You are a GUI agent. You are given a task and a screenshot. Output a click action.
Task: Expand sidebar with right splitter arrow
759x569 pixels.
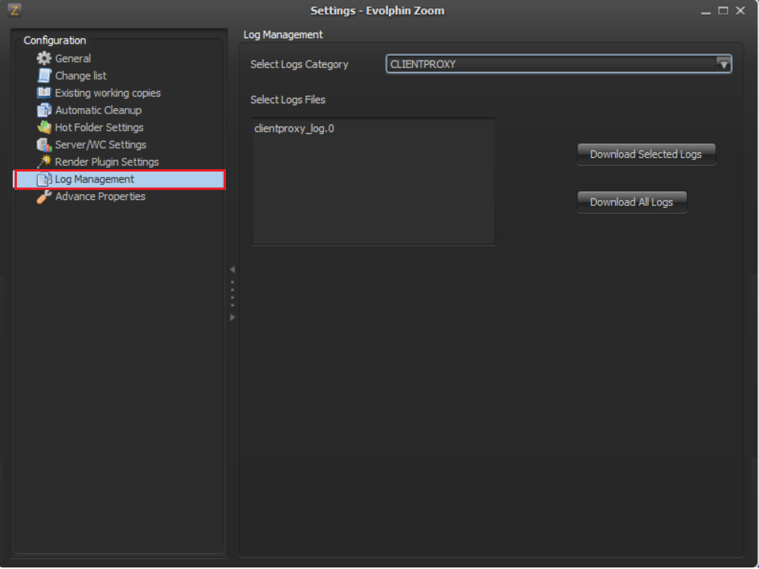click(232, 318)
